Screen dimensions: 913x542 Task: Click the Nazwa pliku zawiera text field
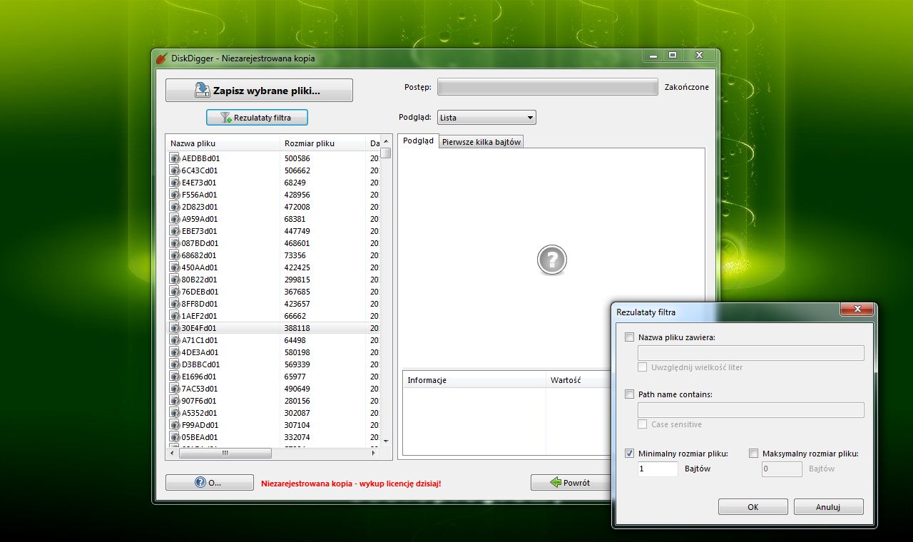pyautogui.click(x=751, y=353)
